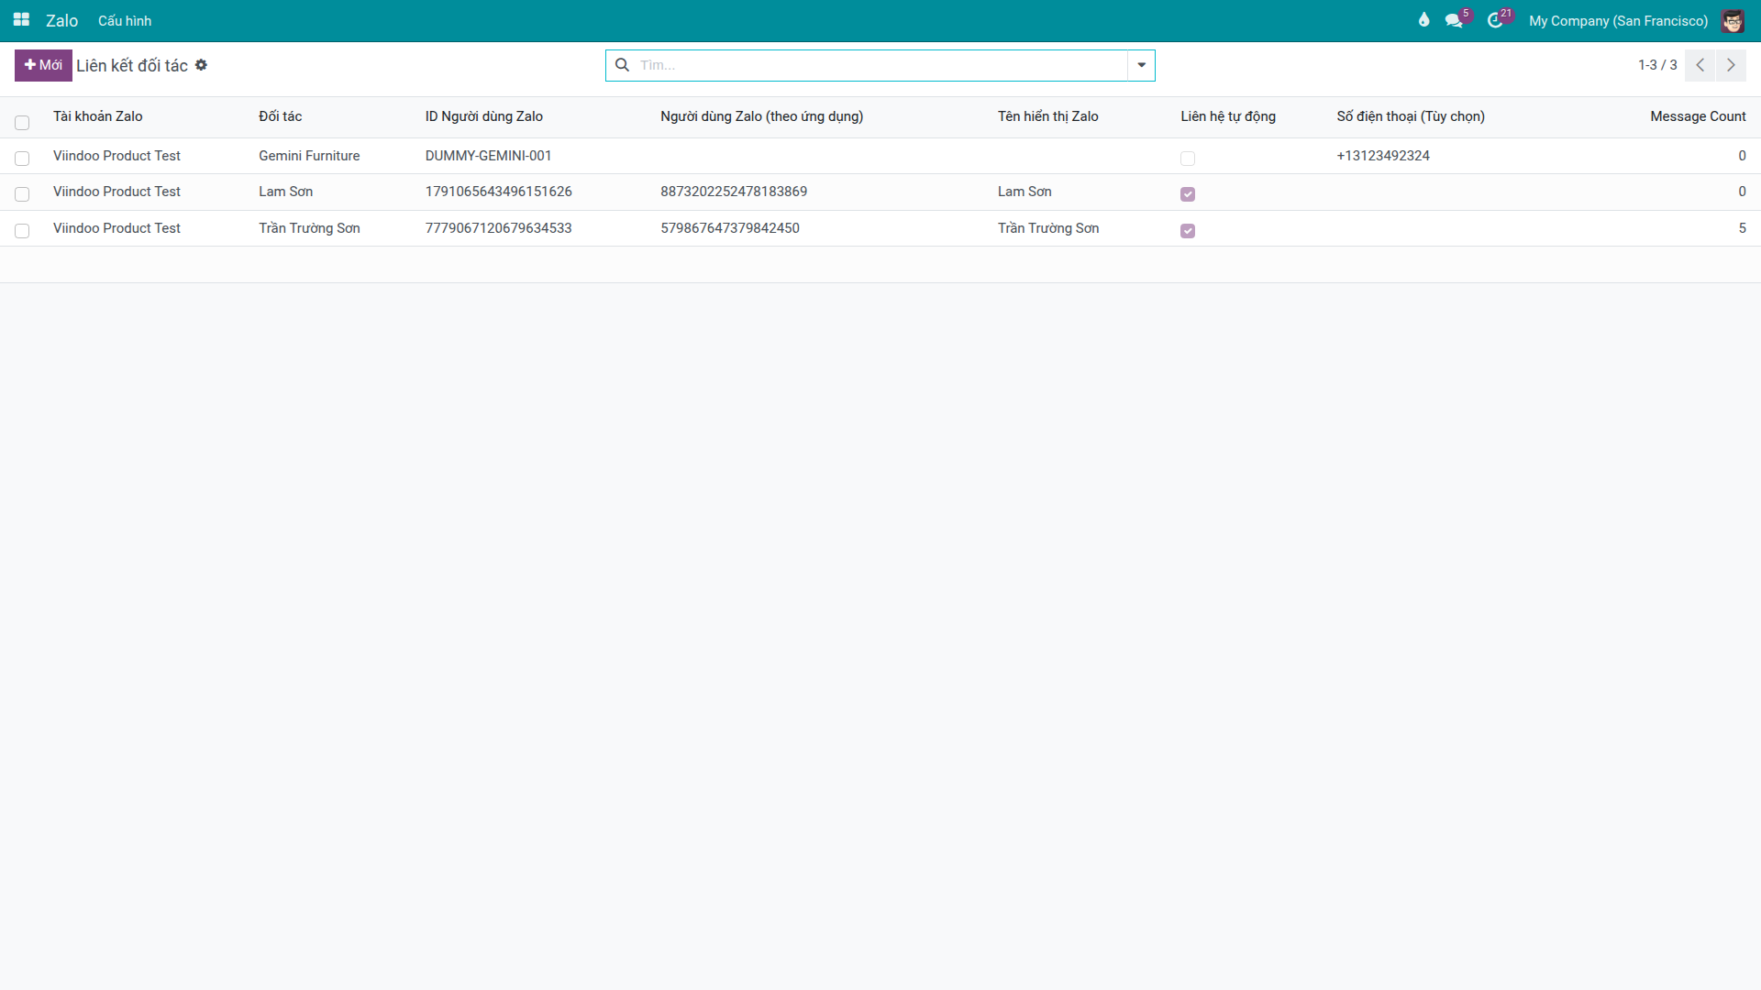The image size is (1761, 990).
Task: Click pager counter 1-3 / 3
Action: (1657, 65)
